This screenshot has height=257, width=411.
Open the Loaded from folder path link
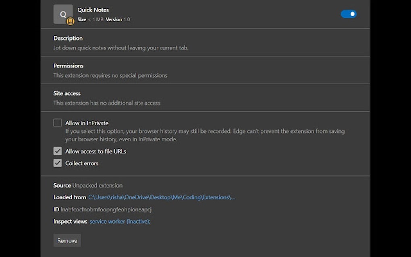[x=161, y=197]
